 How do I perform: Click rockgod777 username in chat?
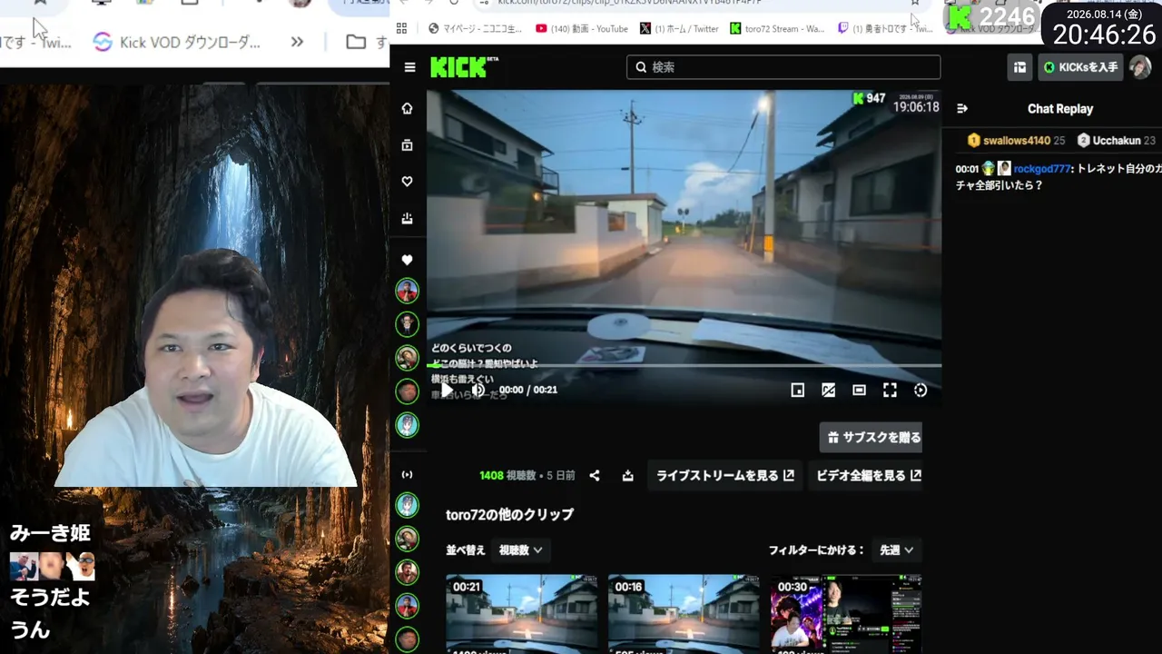coord(1042,169)
